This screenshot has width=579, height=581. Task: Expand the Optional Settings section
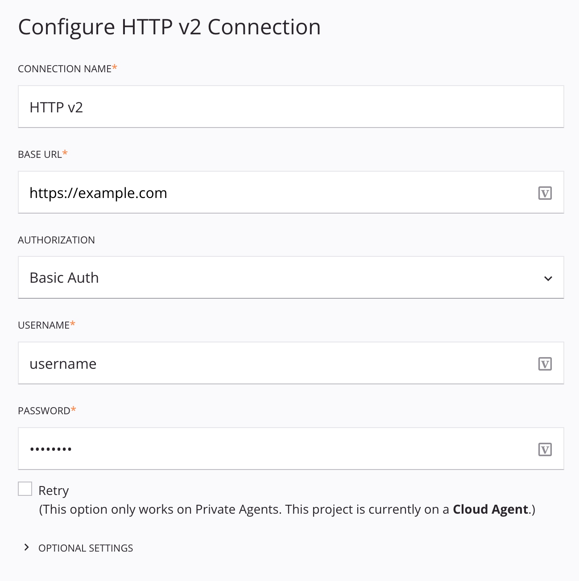pos(86,548)
